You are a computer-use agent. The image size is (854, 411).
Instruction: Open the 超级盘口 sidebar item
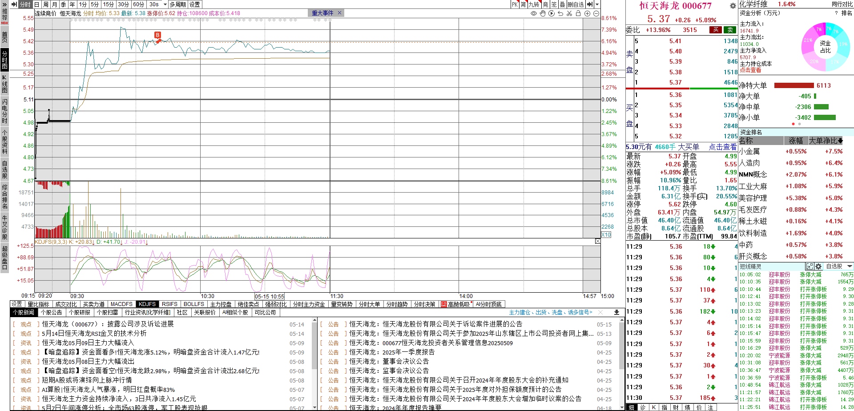tap(4, 258)
